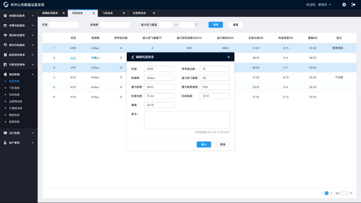This screenshot has height=203, width=361.
Task: Expand the 航班服务账单 sidebar menu
Action: (x=18, y=55)
